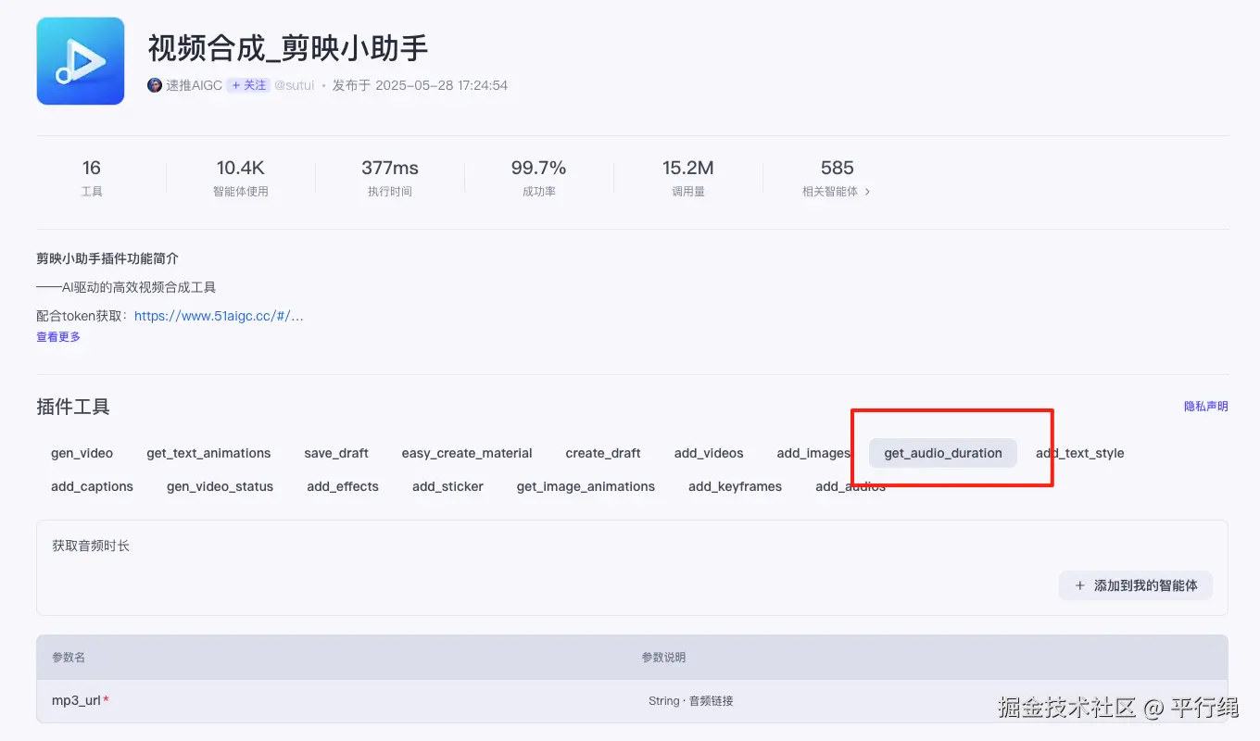Select the add_keyframes tool tab
Viewport: 1260px width, 741px height.
click(735, 486)
